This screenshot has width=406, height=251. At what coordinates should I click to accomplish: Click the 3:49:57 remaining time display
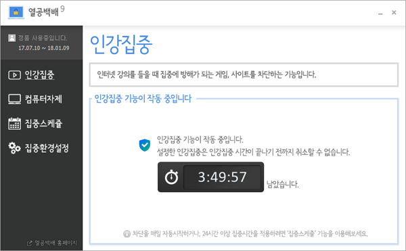(222, 177)
